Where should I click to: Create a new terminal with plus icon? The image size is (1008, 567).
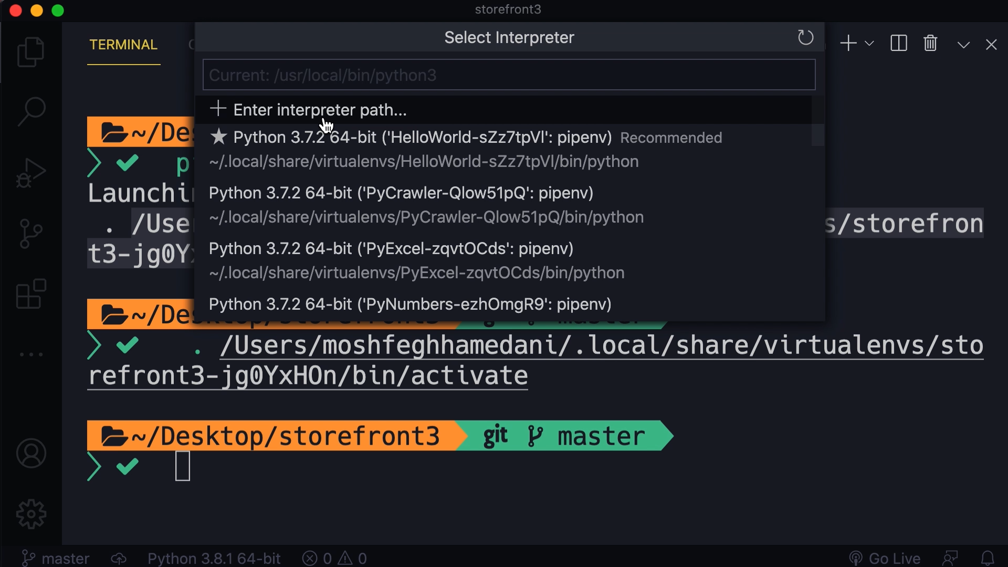point(848,43)
